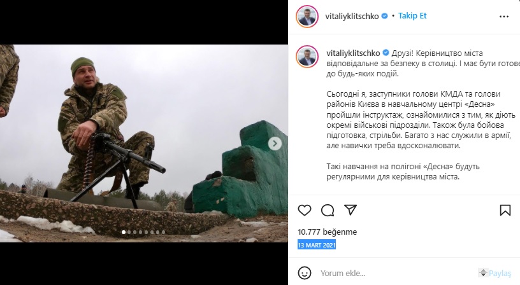Open vitaliyklitschko username in caption

(x=353, y=53)
